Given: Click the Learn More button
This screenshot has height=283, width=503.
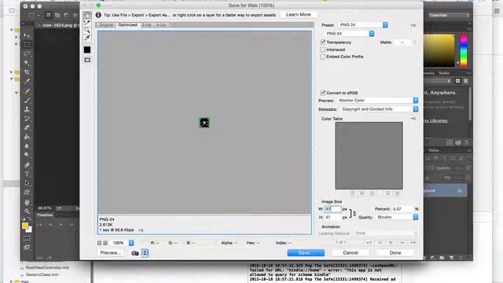Looking at the screenshot, I should tap(299, 15).
